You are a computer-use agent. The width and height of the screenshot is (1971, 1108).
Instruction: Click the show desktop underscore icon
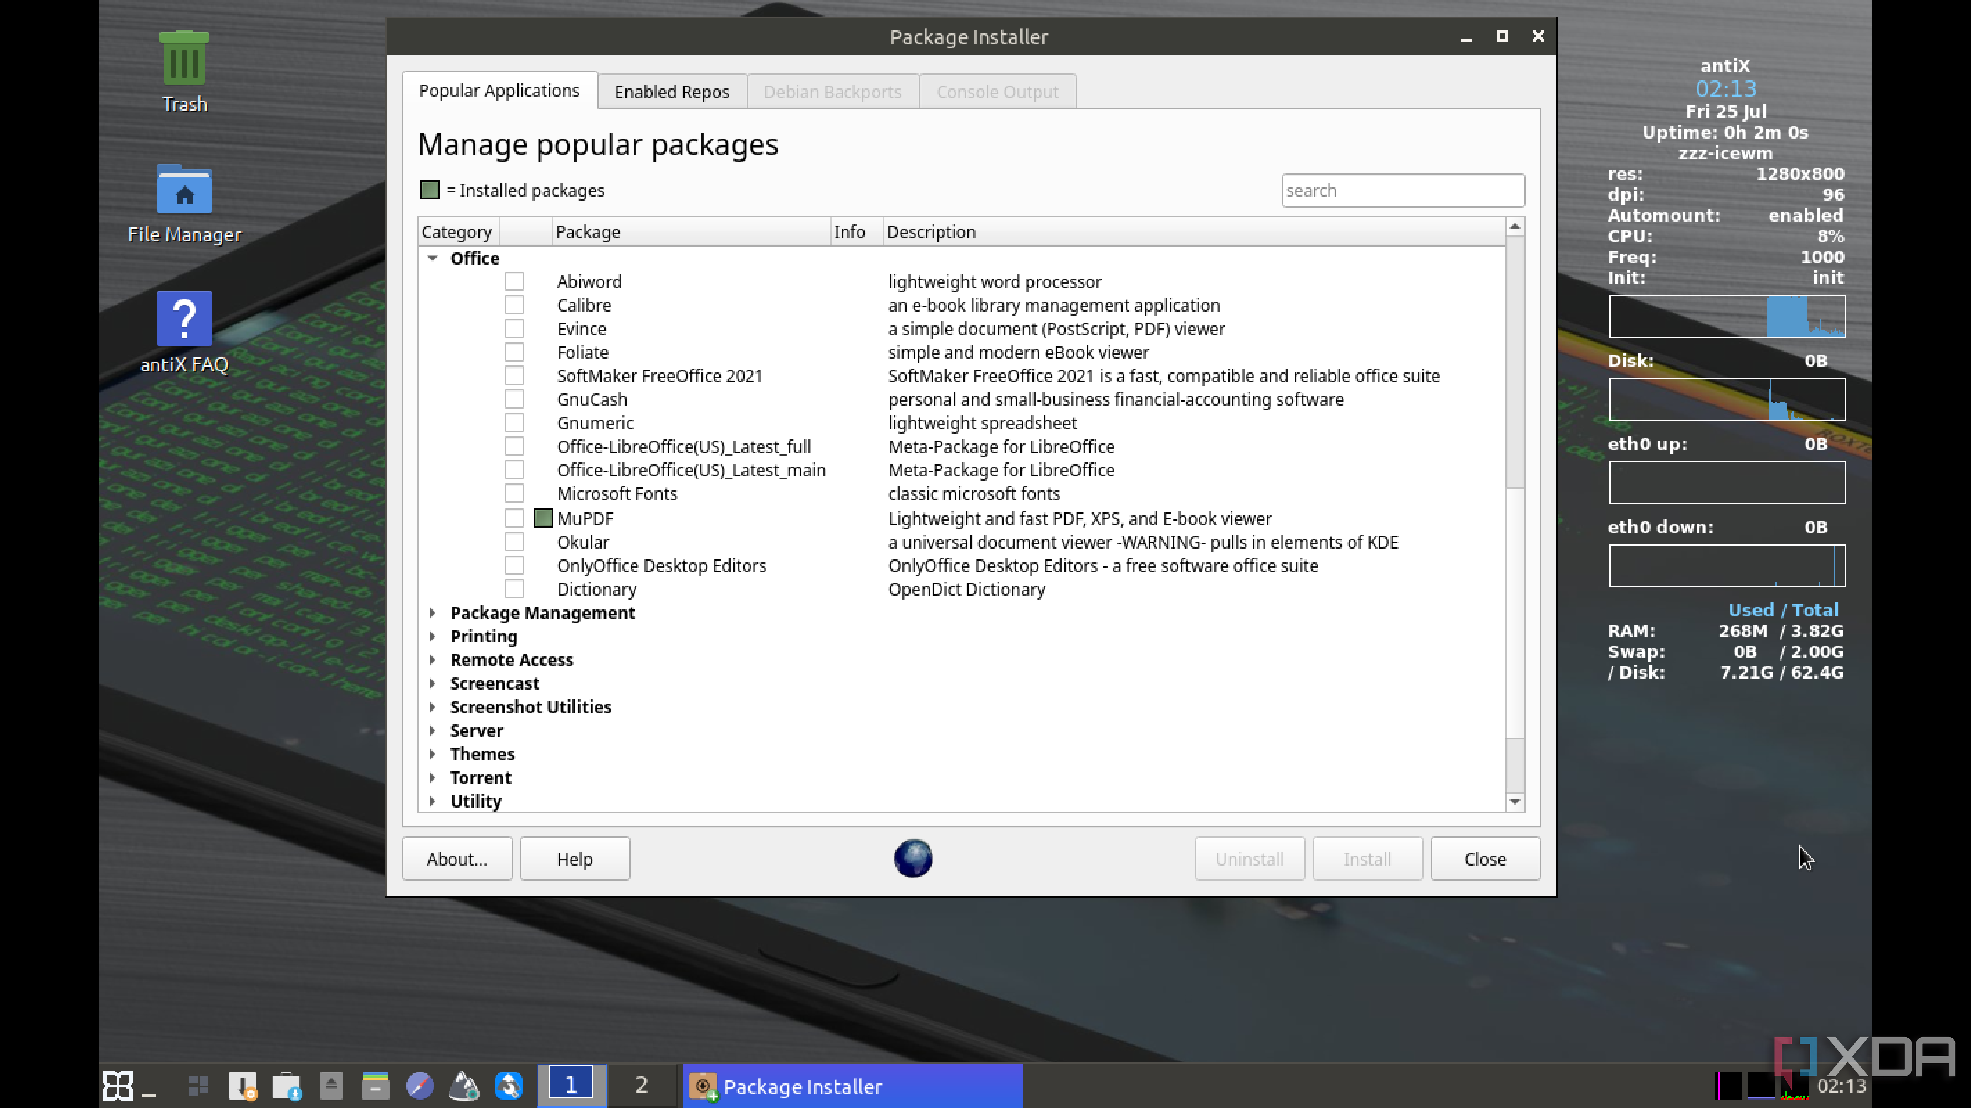point(149,1093)
